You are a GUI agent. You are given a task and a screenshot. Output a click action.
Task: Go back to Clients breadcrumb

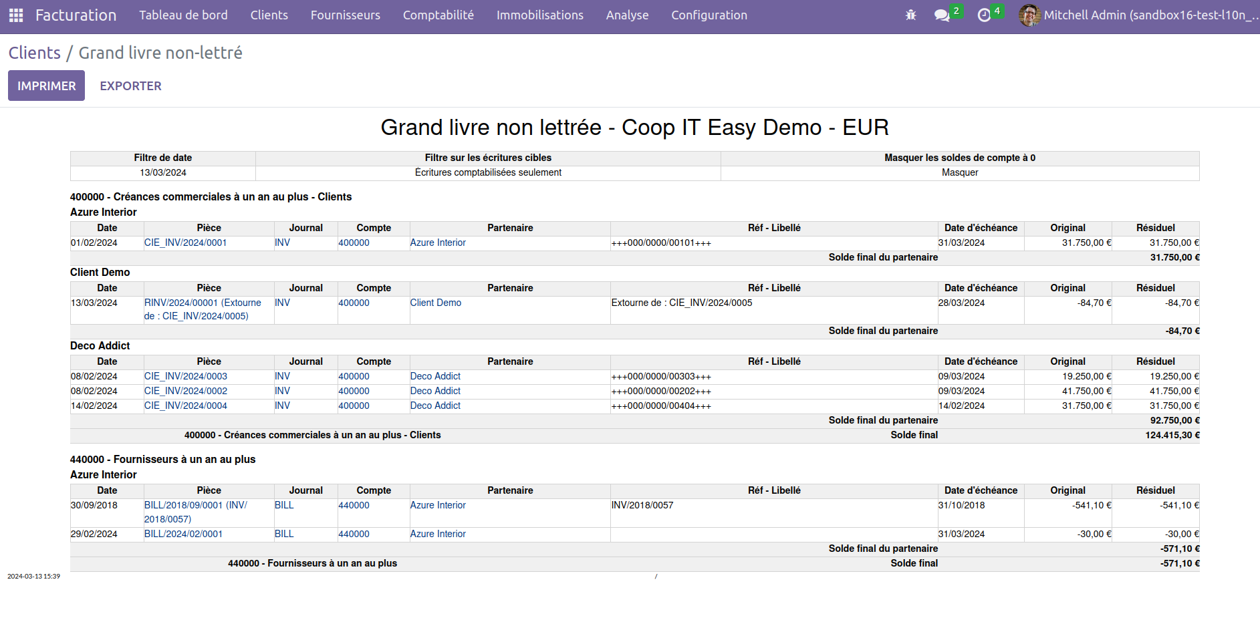(35, 53)
